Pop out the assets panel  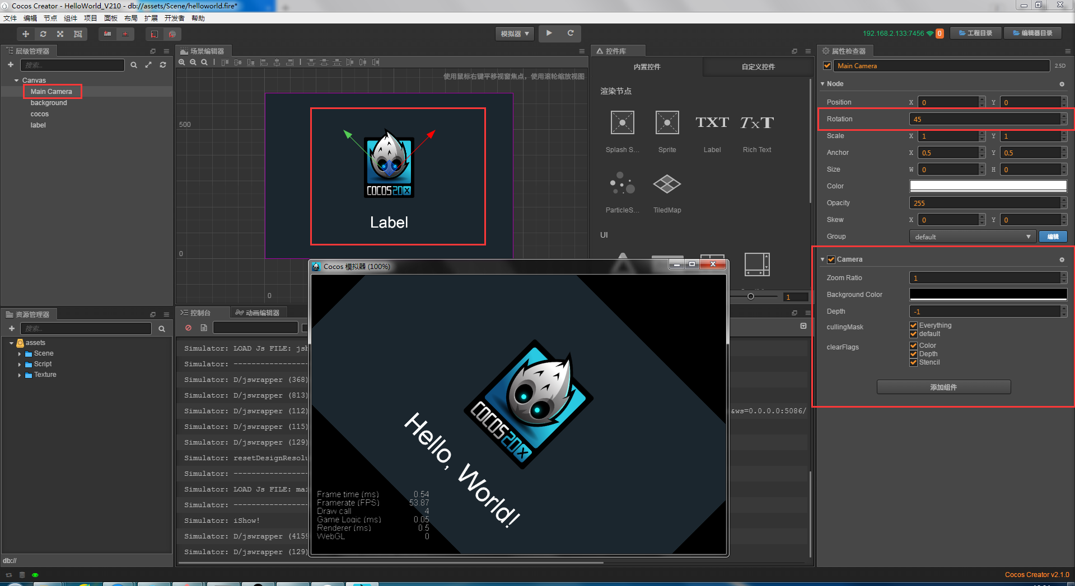point(152,314)
